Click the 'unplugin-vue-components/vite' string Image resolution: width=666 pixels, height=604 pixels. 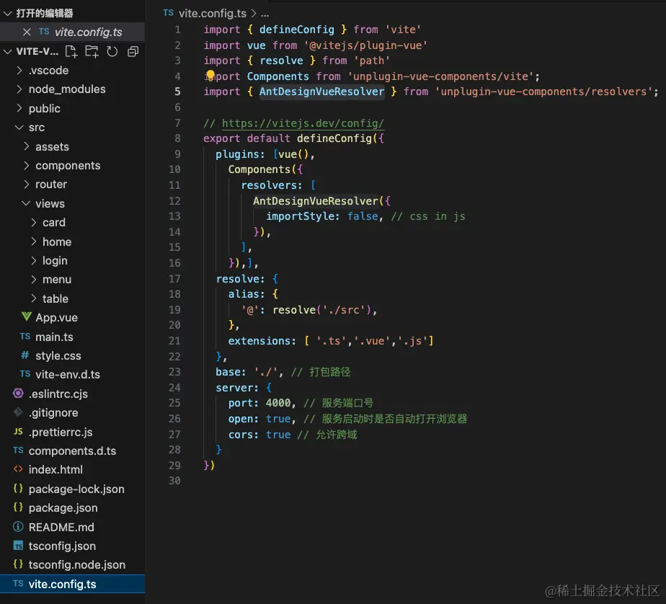440,76
